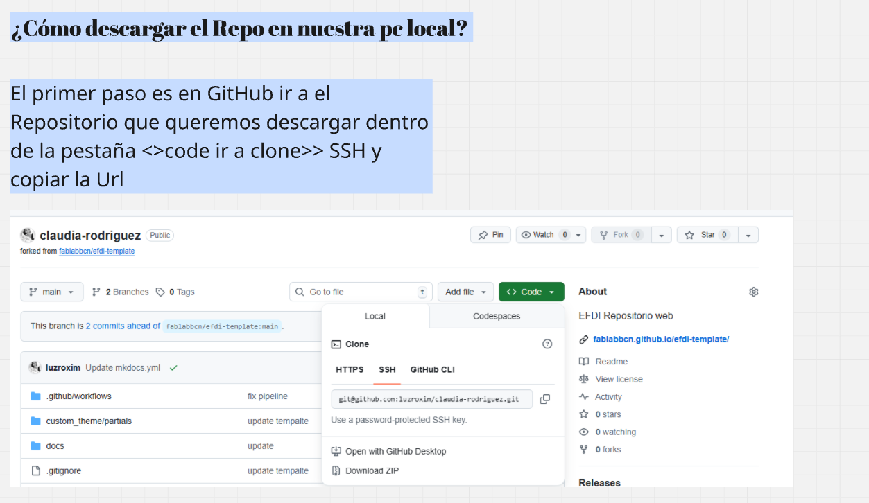
Task: Open the Add file dropdown
Action: (466, 292)
